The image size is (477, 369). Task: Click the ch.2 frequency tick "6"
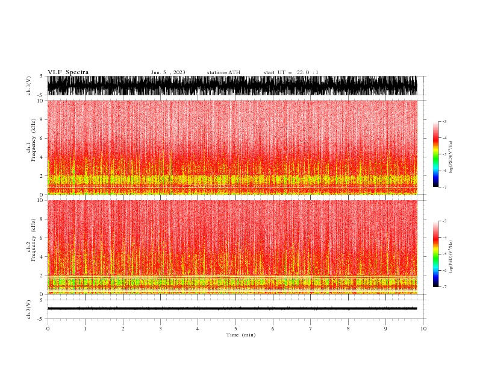click(42, 238)
